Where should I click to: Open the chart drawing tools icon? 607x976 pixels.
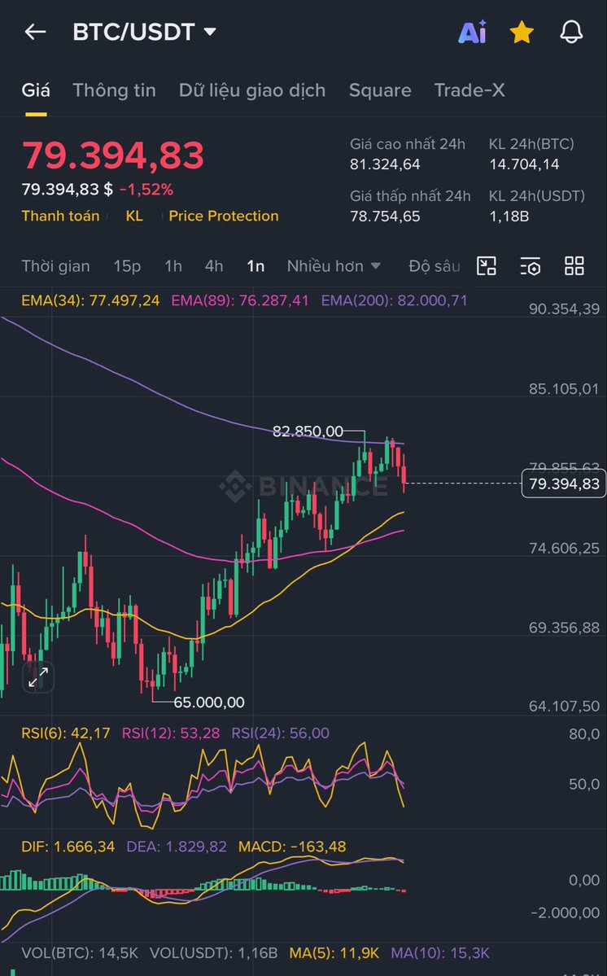click(x=487, y=266)
